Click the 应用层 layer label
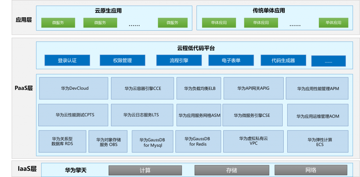Viewport: 360px width, 177px height. point(24,20)
